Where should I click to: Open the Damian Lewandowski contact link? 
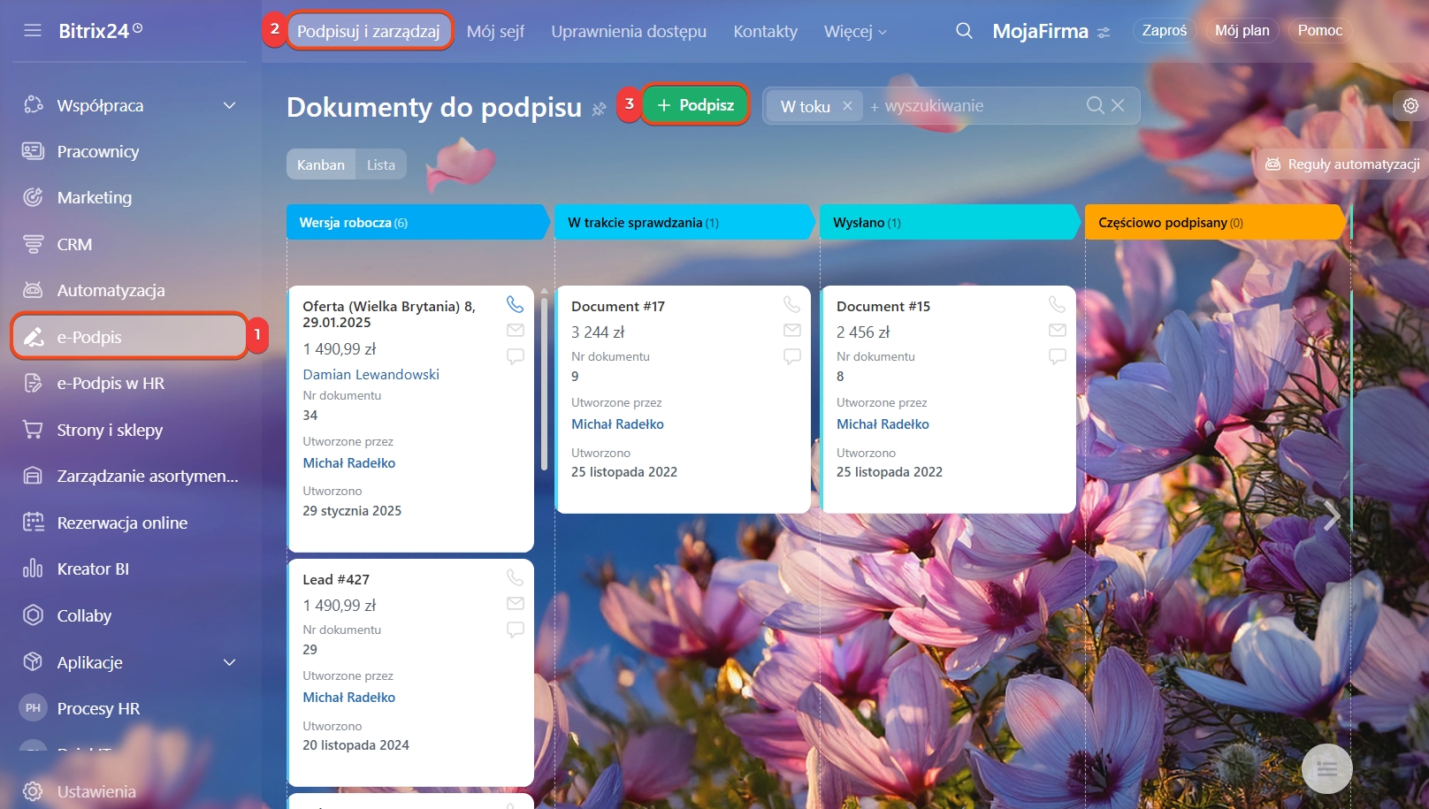(x=371, y=375)
